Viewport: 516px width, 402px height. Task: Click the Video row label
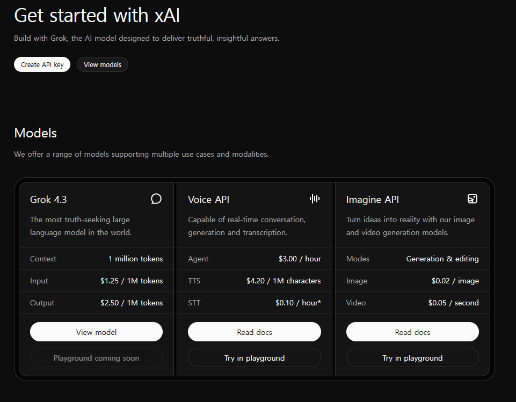pyautogui.click(x=356, y=303)
